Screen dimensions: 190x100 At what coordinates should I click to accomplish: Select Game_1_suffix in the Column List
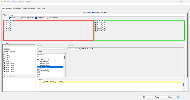(x=10, y=63)
